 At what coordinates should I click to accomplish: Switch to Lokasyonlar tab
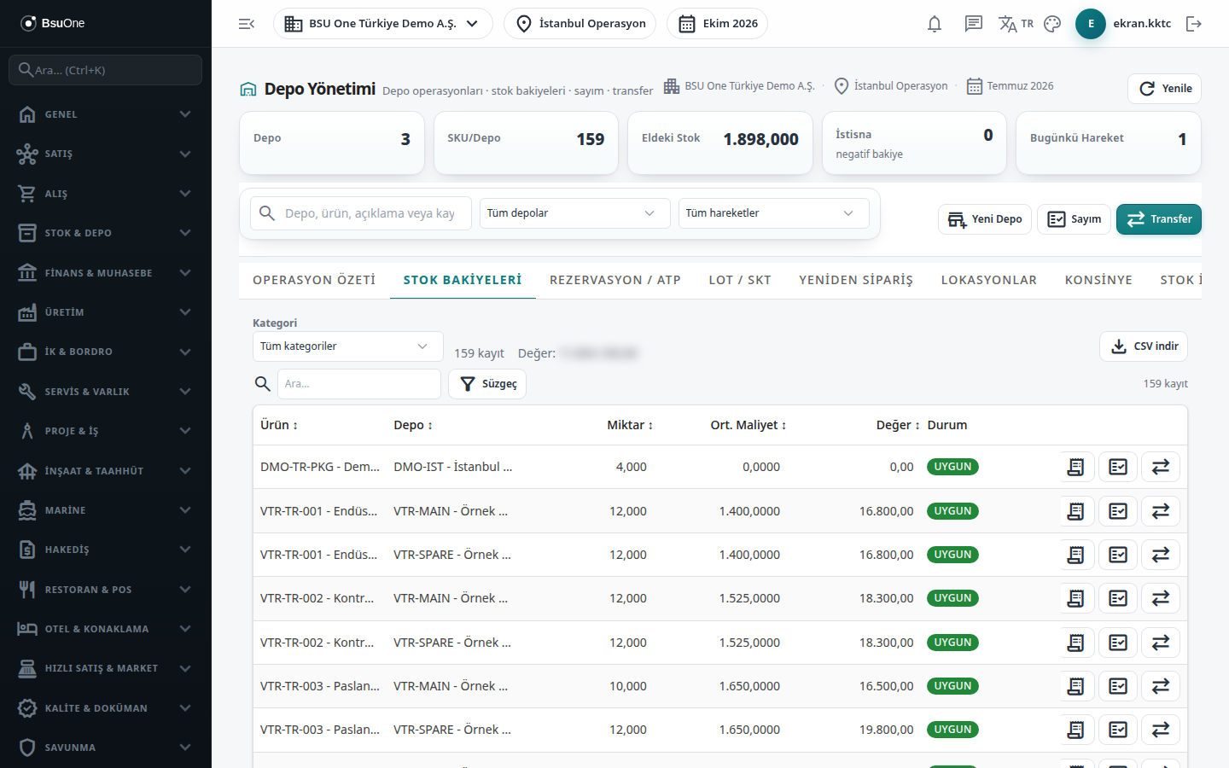pyautogui.click(x=989, y=280)
